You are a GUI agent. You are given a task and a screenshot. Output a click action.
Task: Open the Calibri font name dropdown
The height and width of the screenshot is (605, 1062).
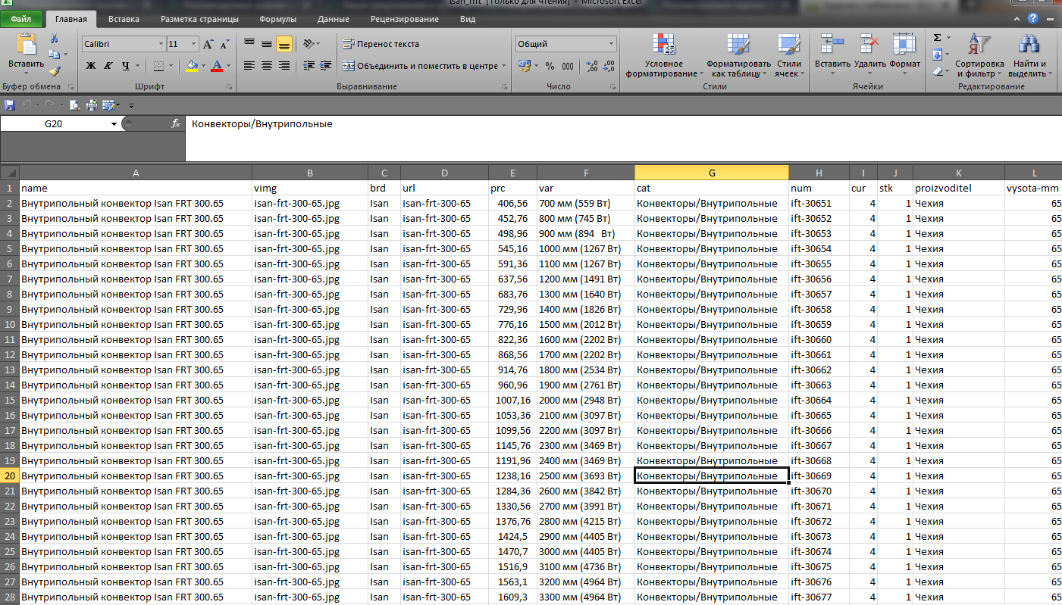[161, 44]
